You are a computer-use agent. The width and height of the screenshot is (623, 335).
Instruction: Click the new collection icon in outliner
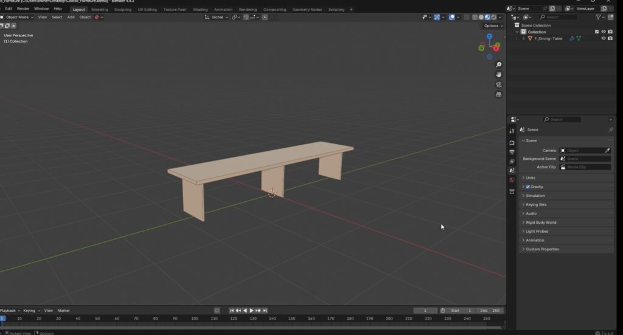[x=611, y=17]
